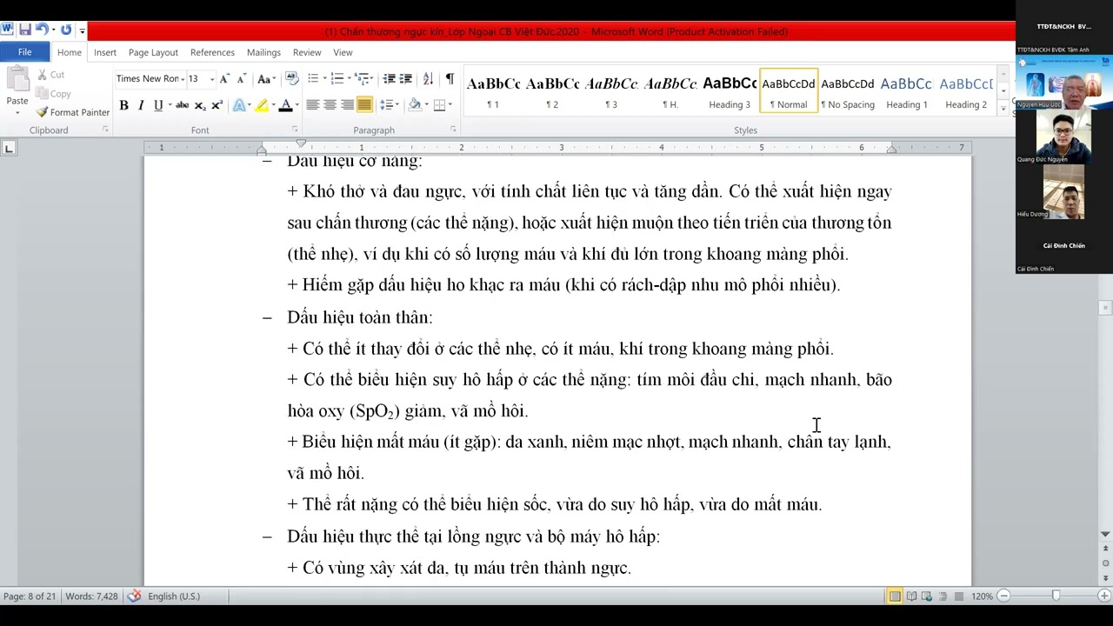Align text to the right
The image size is (1113, 626).
coord(347,105)
